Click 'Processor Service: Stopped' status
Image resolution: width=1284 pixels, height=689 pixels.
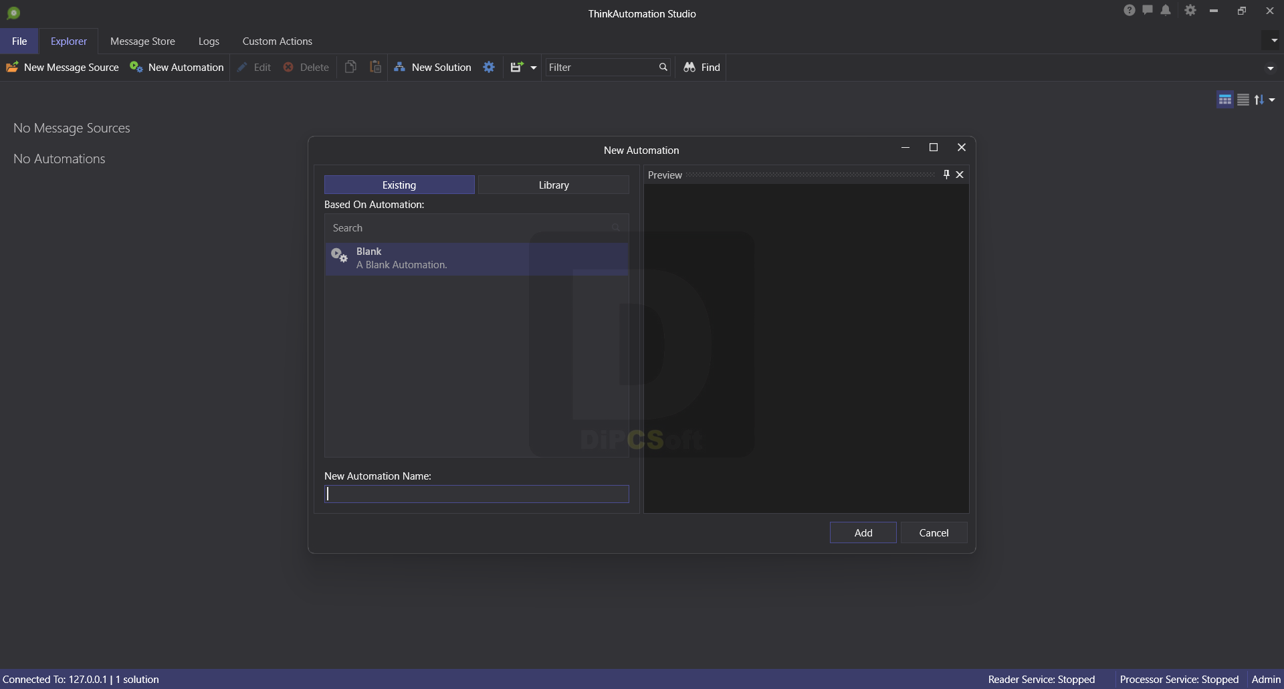click(x=1179, y=680)
